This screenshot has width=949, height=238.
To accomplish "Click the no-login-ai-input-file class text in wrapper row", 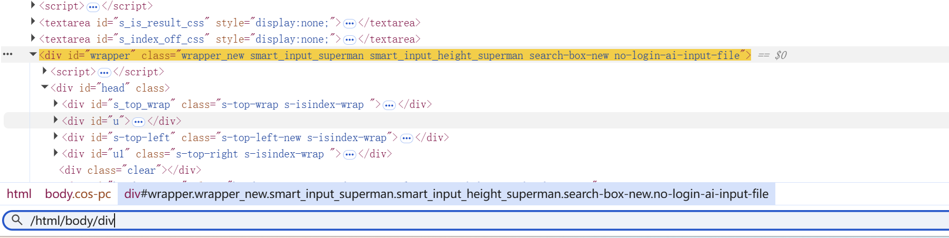I will click(x=677, y=55).
